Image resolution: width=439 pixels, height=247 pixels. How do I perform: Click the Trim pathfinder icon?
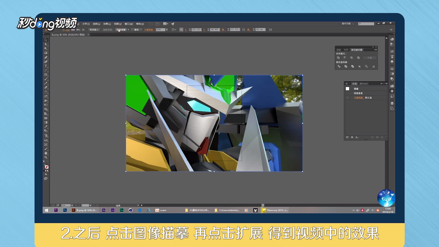(x=346, y=66)
